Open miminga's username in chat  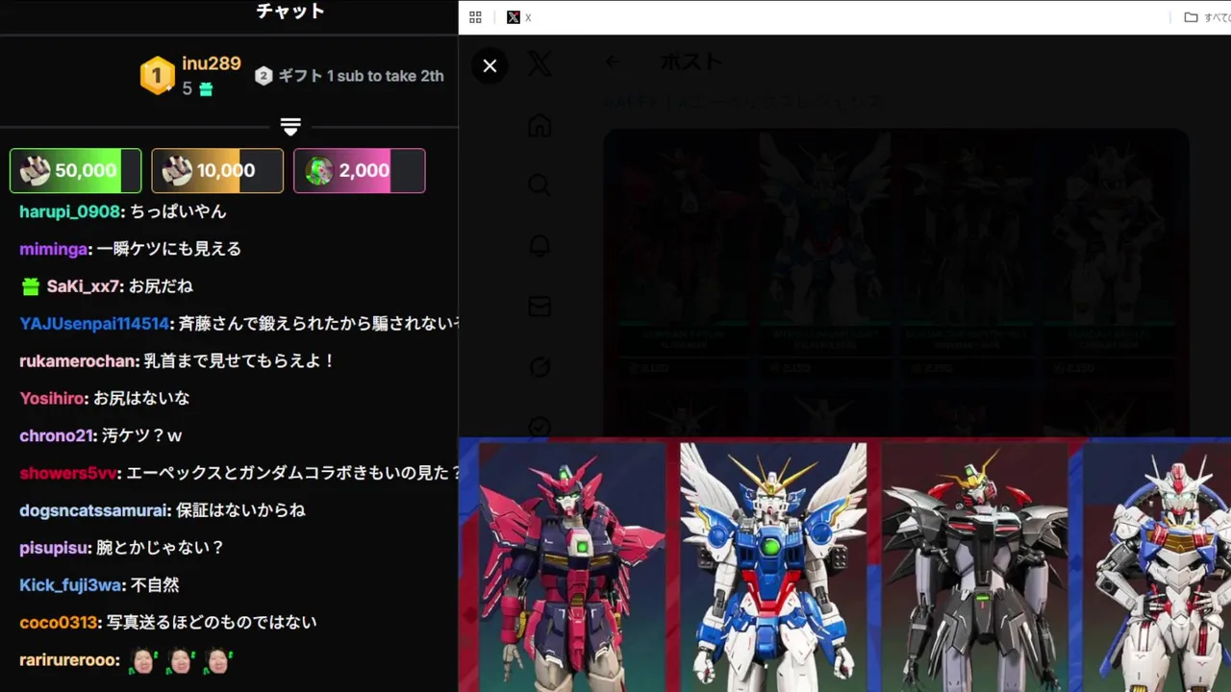pyautogui.click(x=54, y=249)
